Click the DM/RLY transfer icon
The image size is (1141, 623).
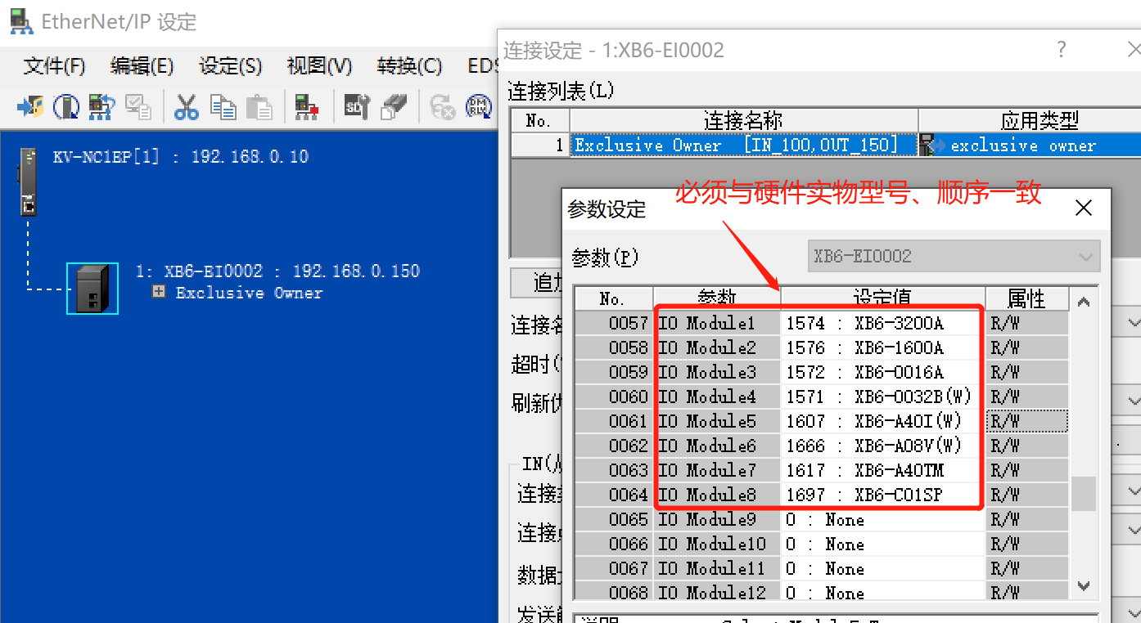[x=478, y=107]
